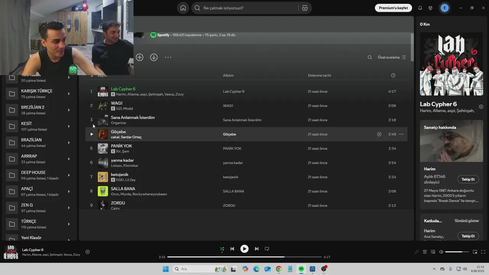
Task: Follow Harim in the artist card
Action: (468, 179)
